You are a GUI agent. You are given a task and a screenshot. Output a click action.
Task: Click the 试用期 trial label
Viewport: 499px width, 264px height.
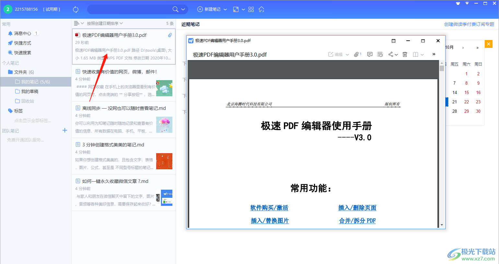coord(52,9)
